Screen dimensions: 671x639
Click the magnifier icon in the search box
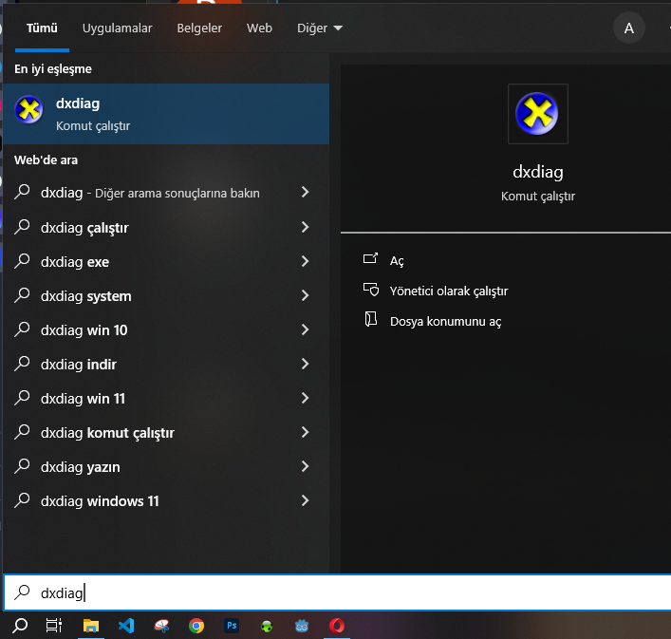22,592
